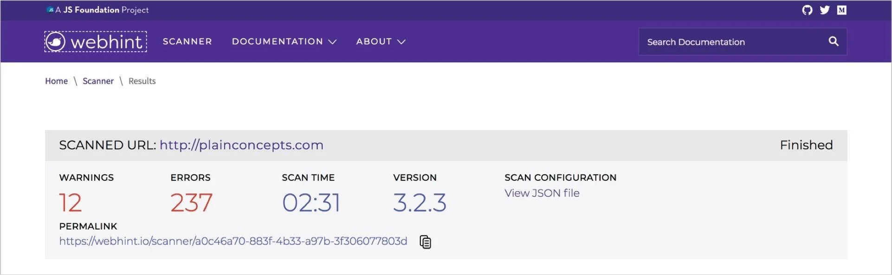Click the SCAN CONFIGURATION label
This screenshot has width=892, height=275.
560,178
